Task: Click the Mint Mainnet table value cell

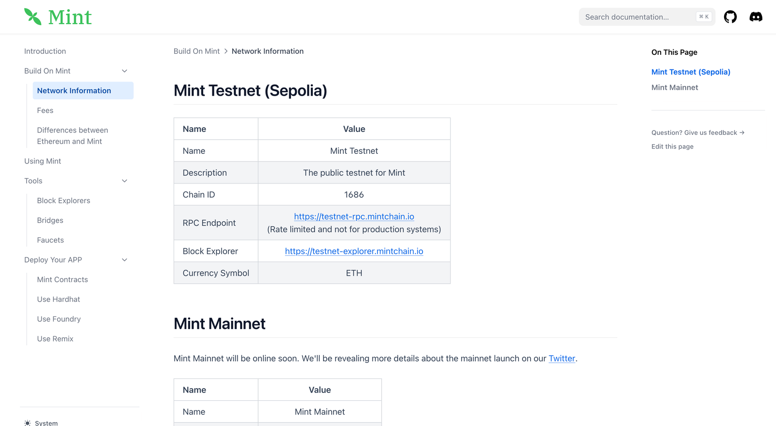Action: tap(320, 412)
